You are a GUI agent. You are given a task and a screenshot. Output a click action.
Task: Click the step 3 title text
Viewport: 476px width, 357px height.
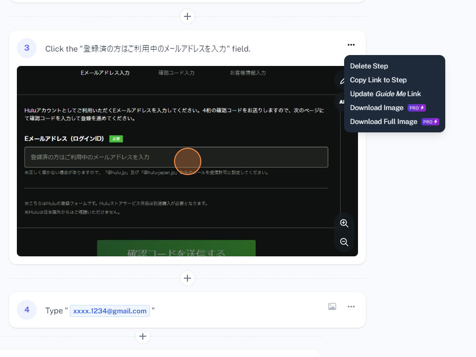(148, 49)
